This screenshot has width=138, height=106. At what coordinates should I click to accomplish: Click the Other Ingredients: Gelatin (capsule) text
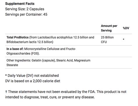31,61
